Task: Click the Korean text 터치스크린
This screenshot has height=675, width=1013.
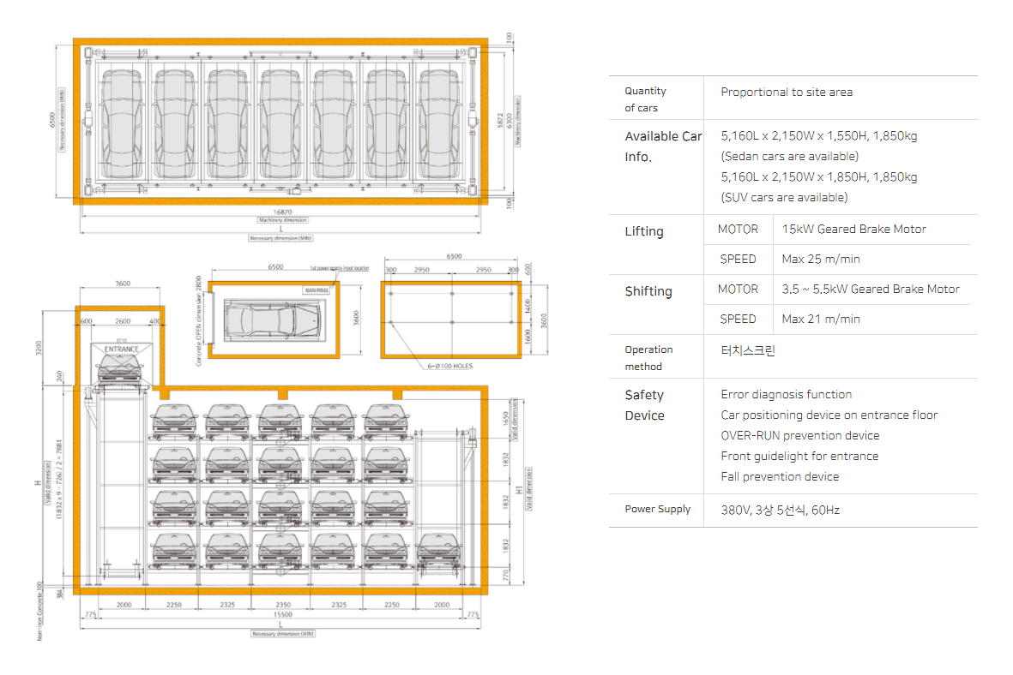Action: pos(748,350)
